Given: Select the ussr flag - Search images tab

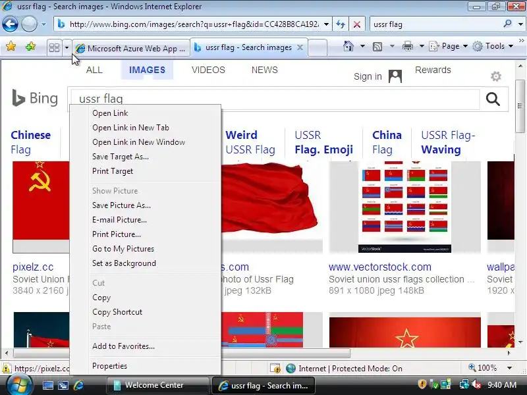Looking at the screenshot, I should pos(248,47).
